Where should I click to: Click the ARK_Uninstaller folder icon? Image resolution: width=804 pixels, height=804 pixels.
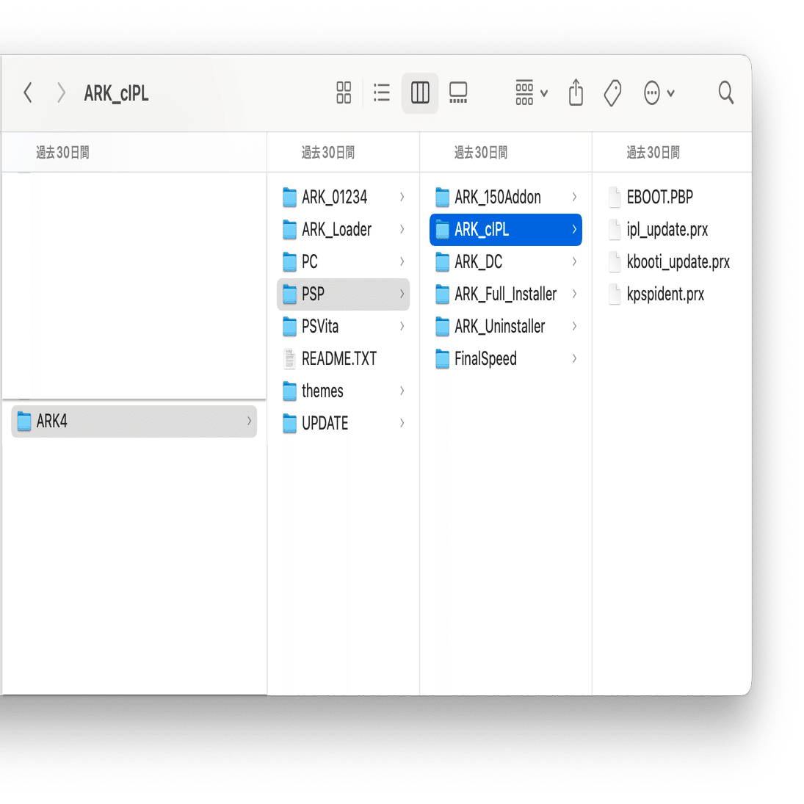(x=443, y=326)
